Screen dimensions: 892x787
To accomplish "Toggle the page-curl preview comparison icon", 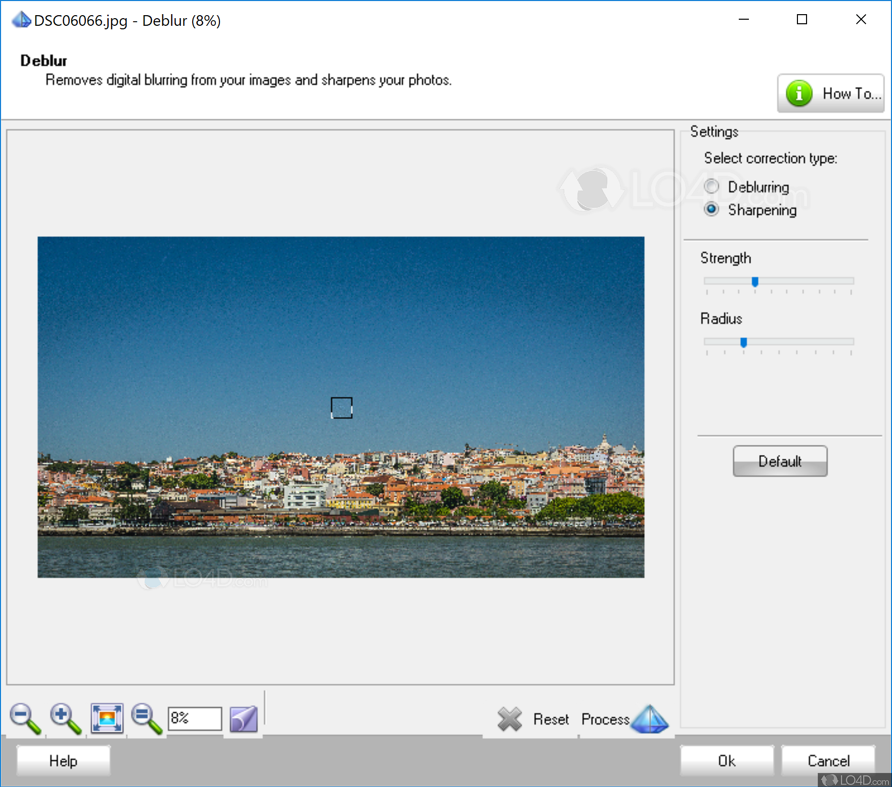I will pos(244,718).
